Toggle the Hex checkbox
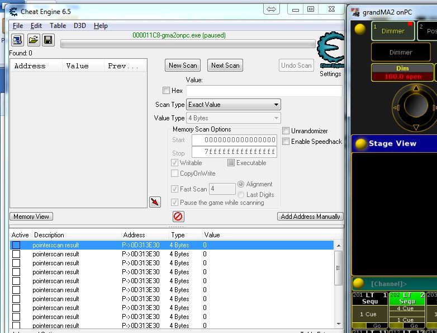 click(166, 91)
